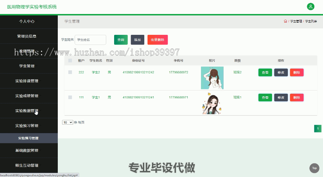This screenshot has width=323, height=177.
Task: View details of 学生1 with 查看
Action: [x=265, y=97]
